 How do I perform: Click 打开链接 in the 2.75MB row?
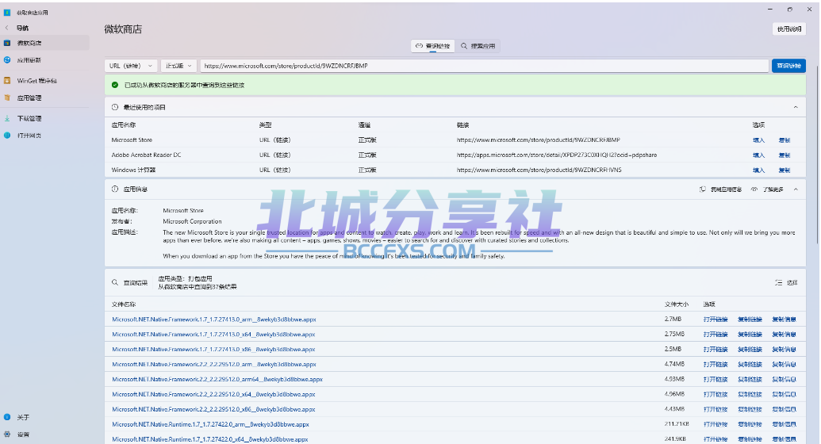715,335
